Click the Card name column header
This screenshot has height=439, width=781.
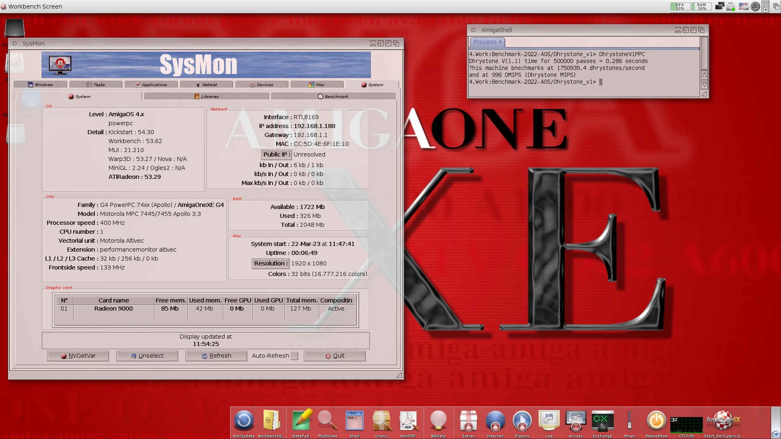(114, 300)
